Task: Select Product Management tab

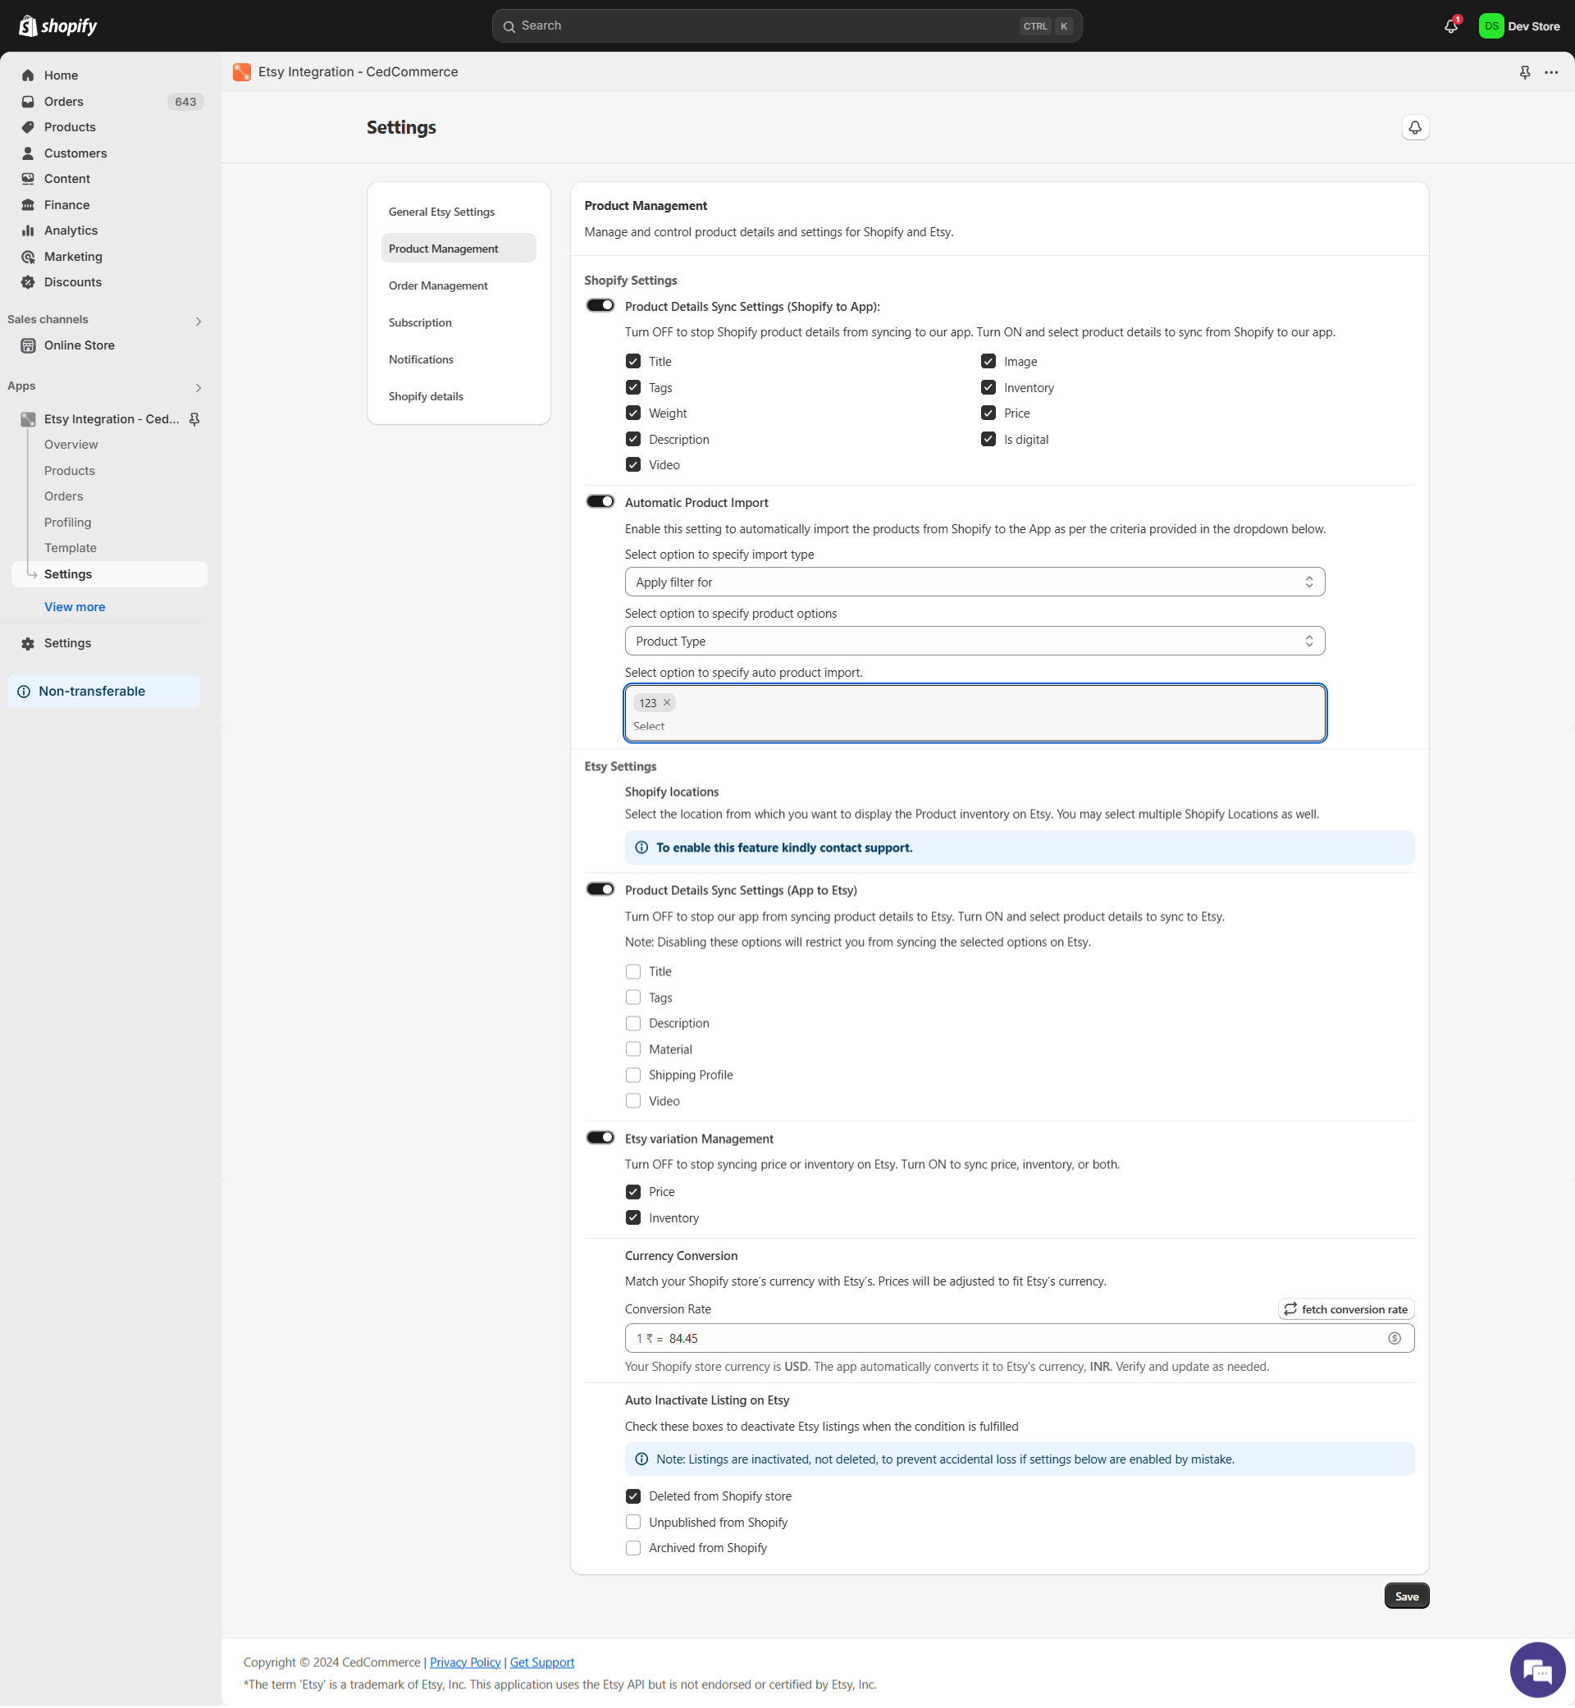Action: point(459,249)
